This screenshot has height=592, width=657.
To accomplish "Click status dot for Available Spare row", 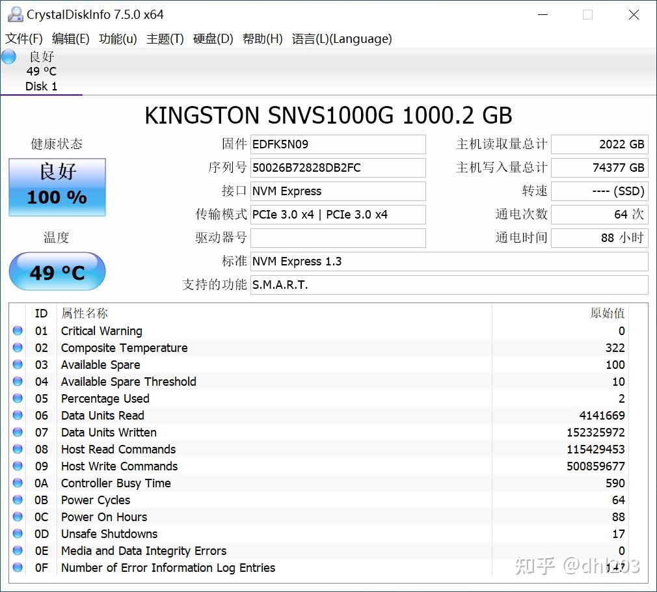I will tap(18, 364).
